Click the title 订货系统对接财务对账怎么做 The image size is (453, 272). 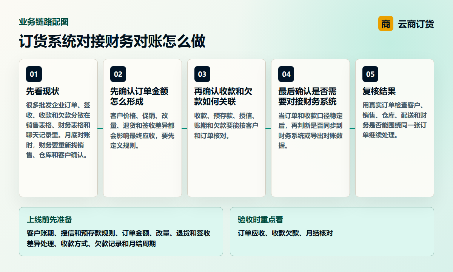(x=112, y=42)
